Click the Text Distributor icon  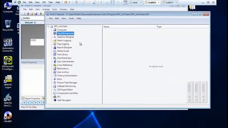[x=55, y=58]
